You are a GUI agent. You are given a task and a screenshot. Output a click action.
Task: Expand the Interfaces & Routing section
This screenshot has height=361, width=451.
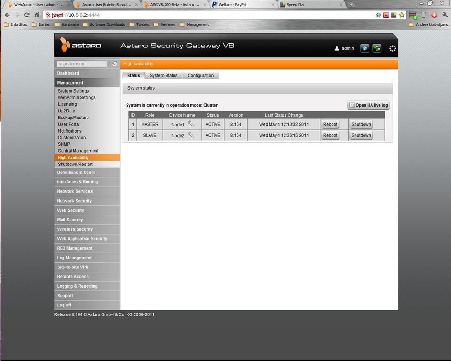click(87, 182)
